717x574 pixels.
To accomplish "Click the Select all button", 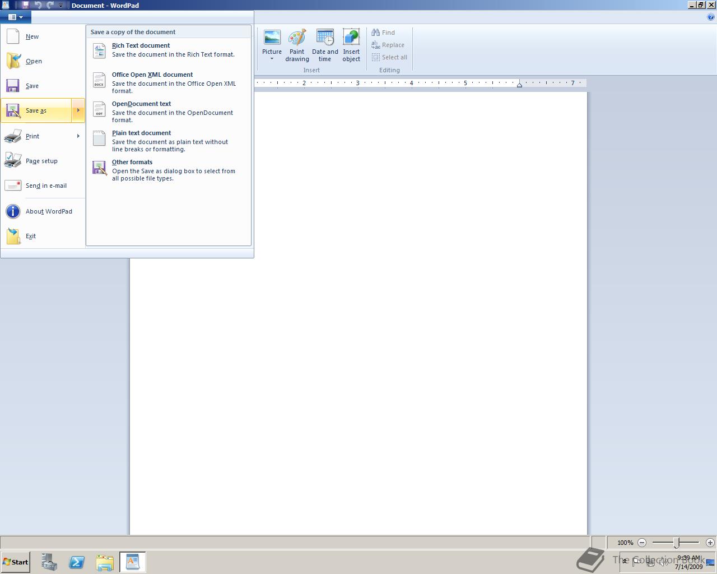I will point(390,57).
